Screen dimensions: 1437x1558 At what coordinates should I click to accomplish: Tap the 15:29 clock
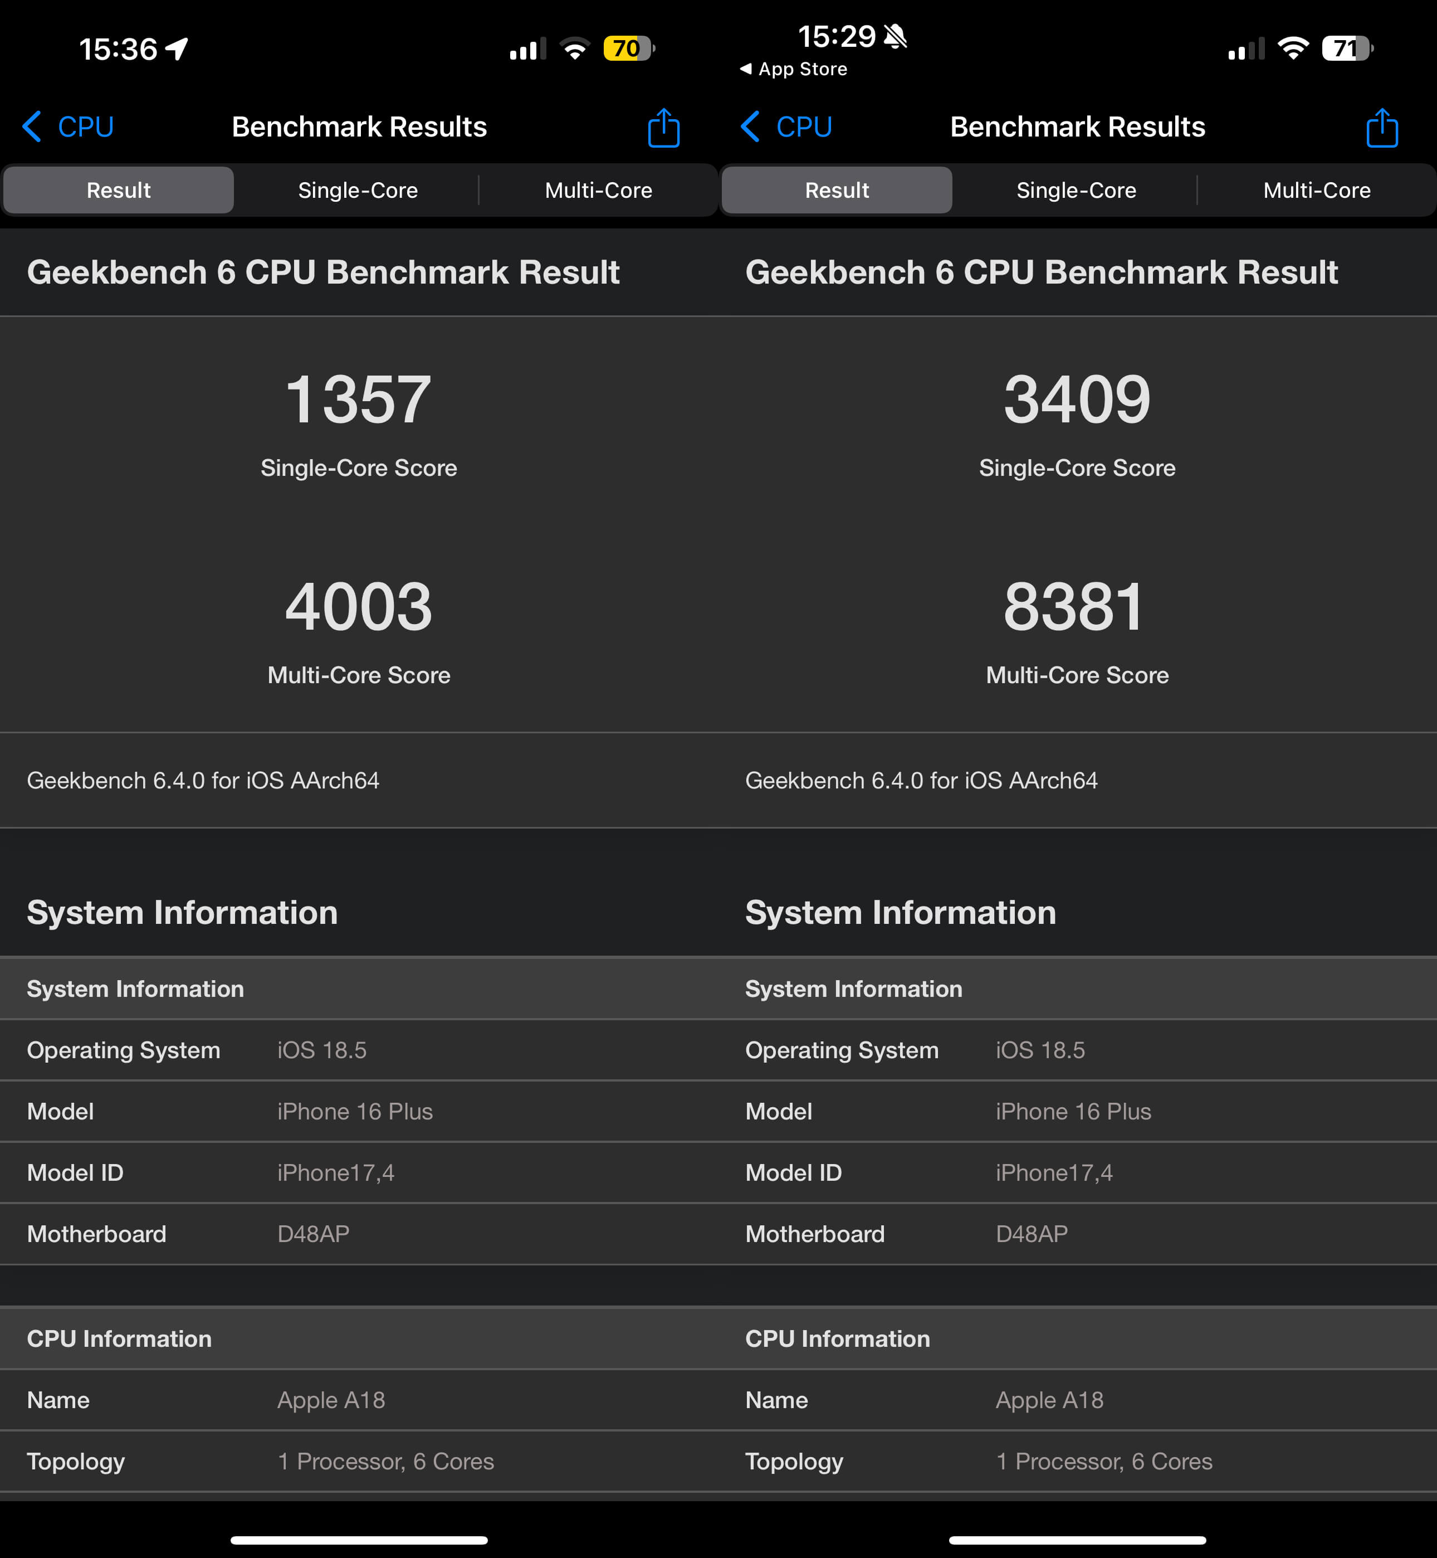tap(837, 36)
